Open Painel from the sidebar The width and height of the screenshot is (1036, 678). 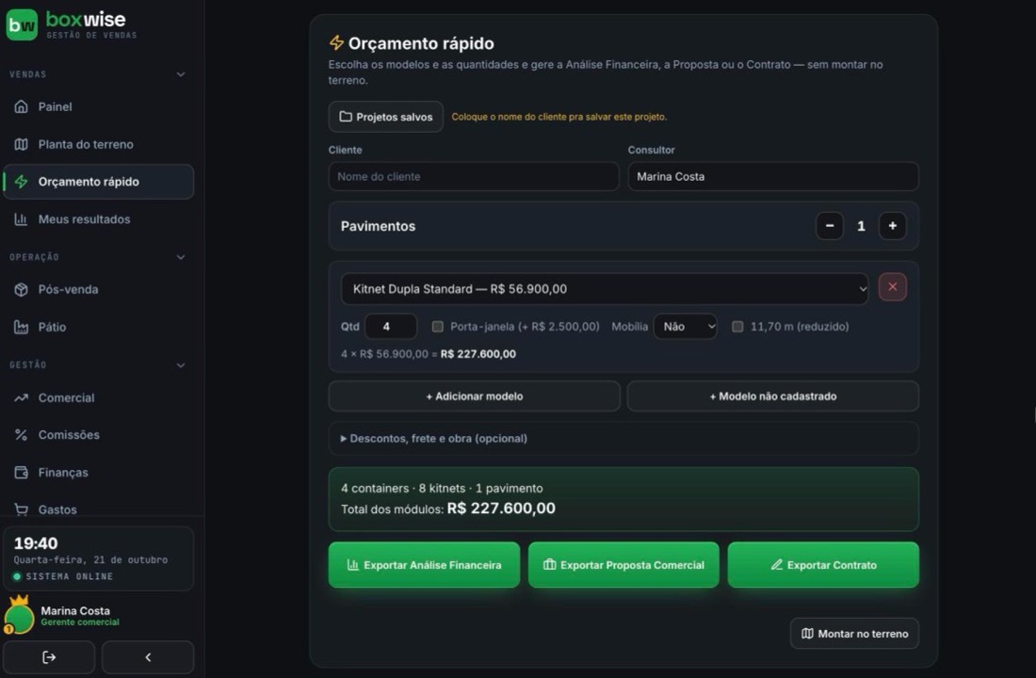99,106
